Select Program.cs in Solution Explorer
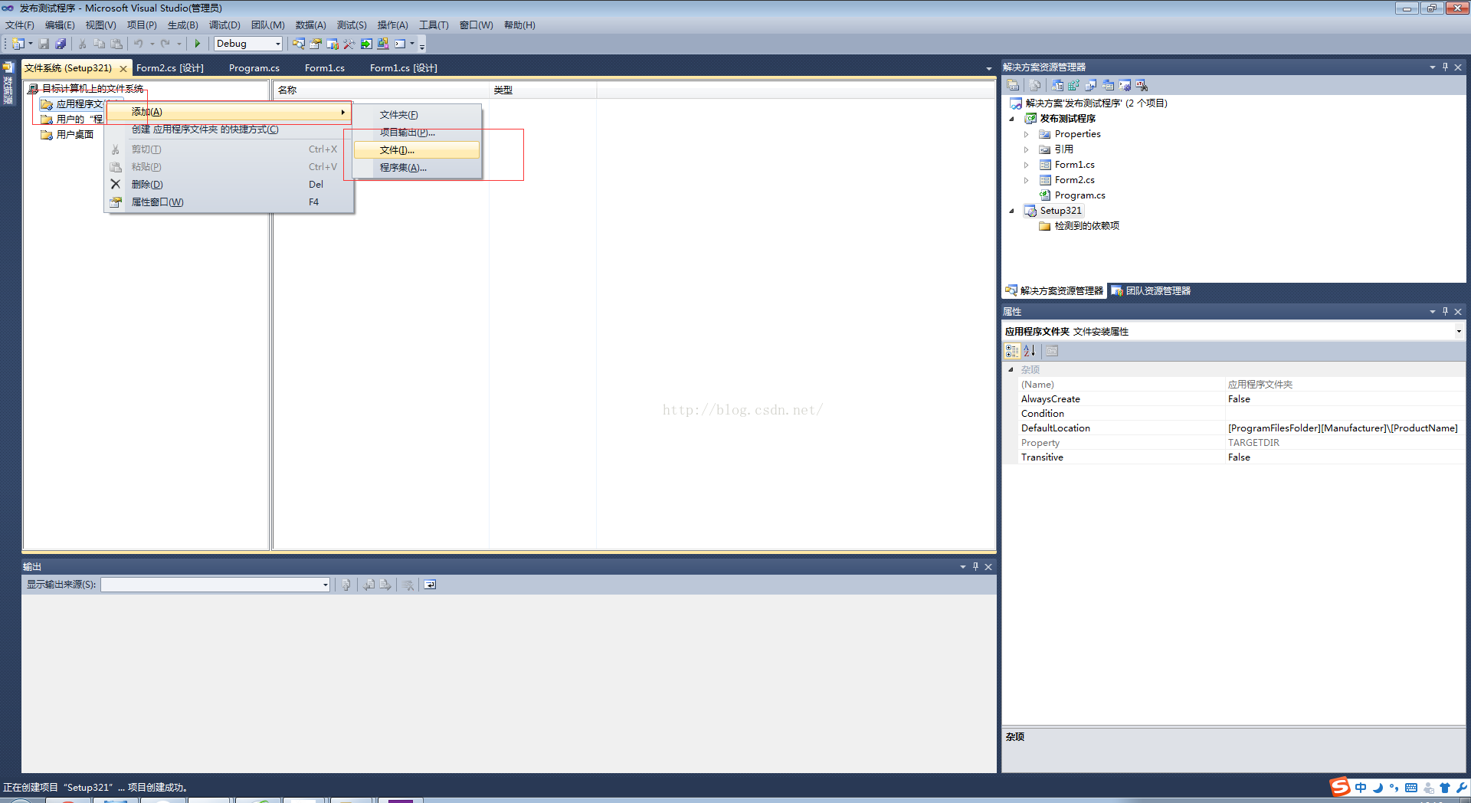1471x803 pixels. (1079, 195)
